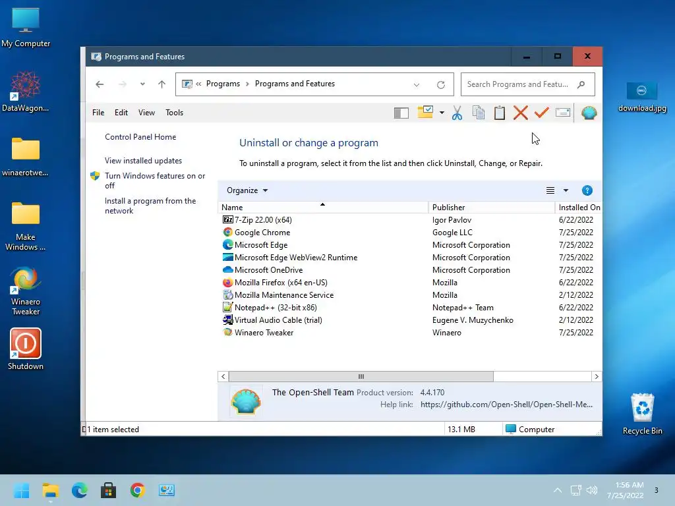Select Make Windows folder on desktop
Screen dimensions: 675x506
pyautogui.click(x=26, y=227)
